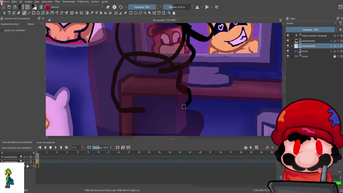Viewport: 343px width, 193px height.
Task: Jump to the first frame
Action: click(x=40, y=147)
